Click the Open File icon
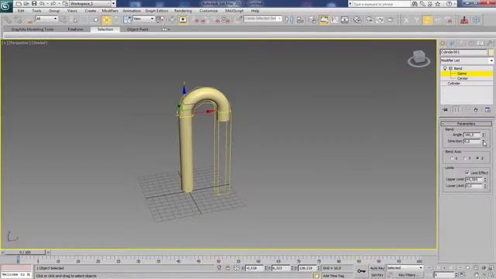 pyautogui.click(x=26, y=4)
